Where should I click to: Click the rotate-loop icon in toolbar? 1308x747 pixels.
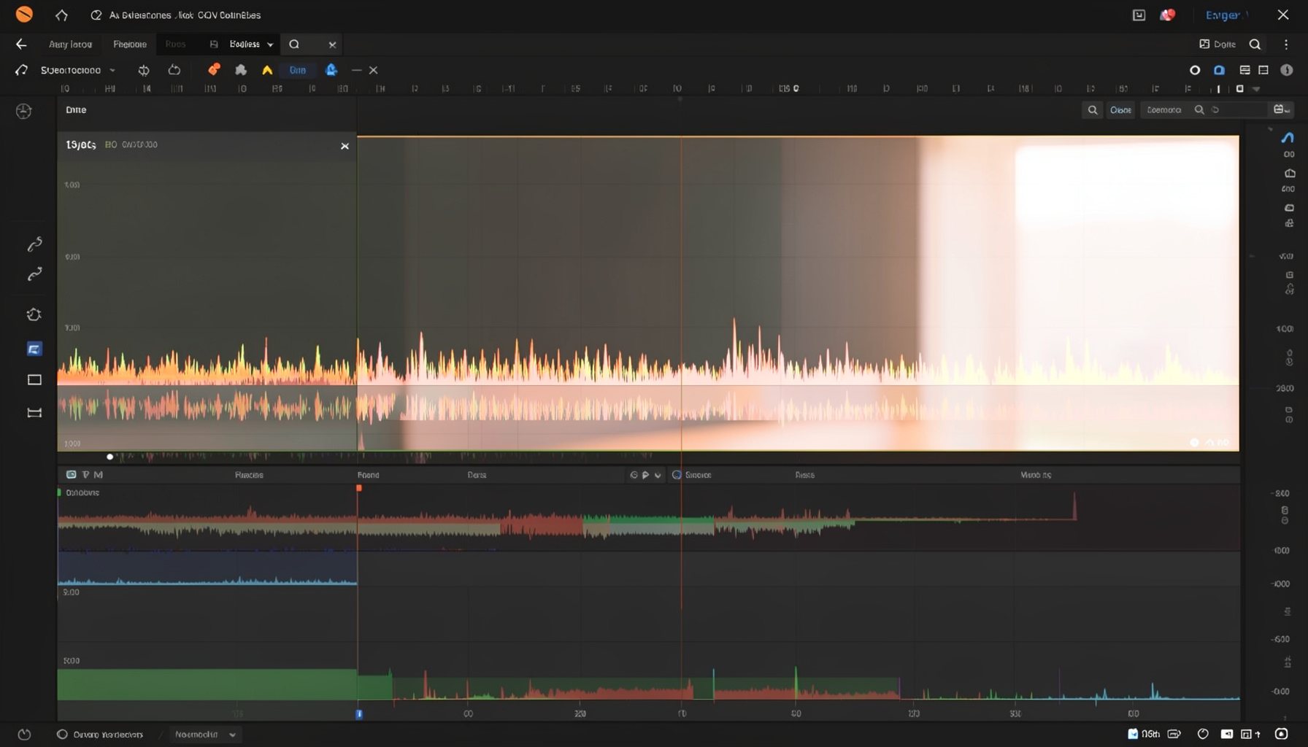click(174, 70)
